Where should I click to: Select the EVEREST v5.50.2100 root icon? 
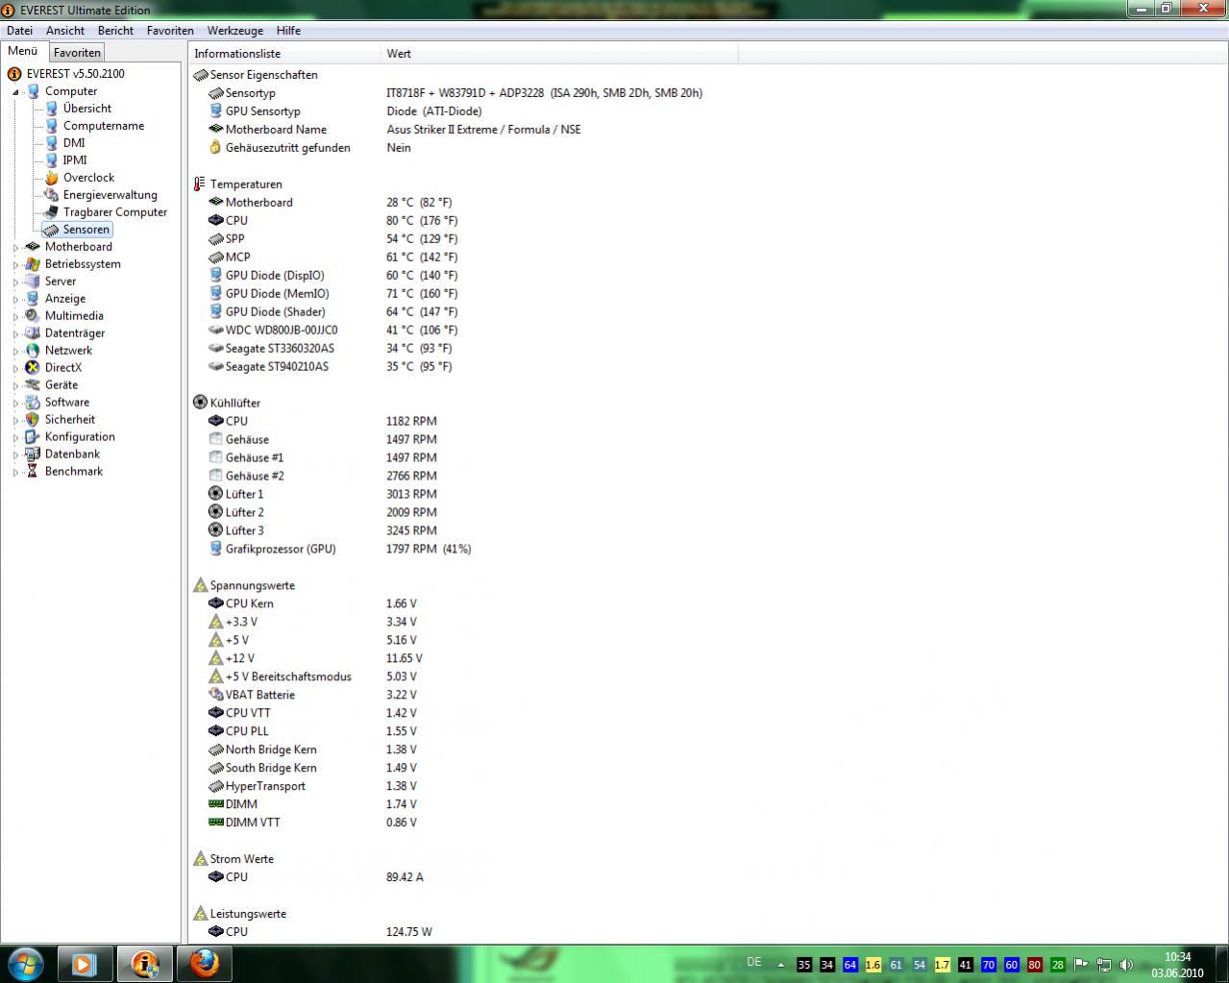(14, 74)
